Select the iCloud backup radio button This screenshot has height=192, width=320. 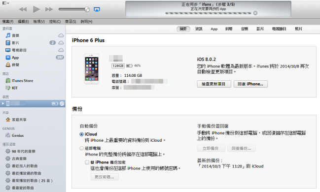click(81, 134)
